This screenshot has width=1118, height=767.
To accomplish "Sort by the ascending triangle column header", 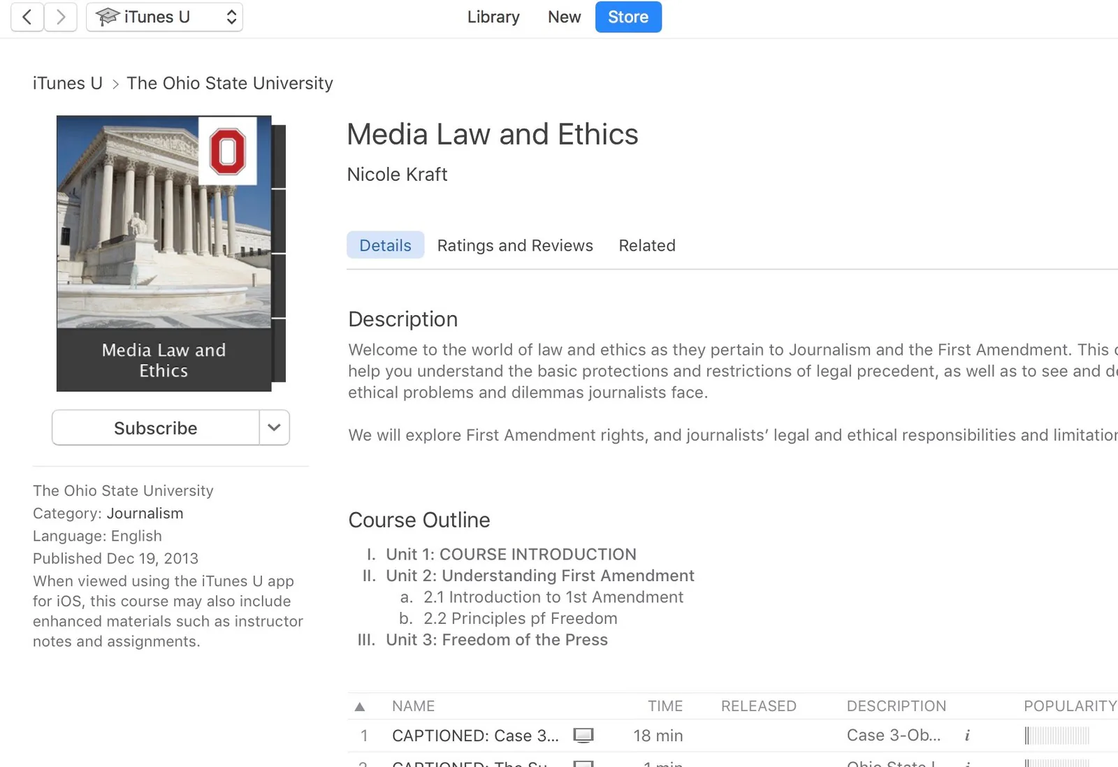I will click(x=360, y=706).
